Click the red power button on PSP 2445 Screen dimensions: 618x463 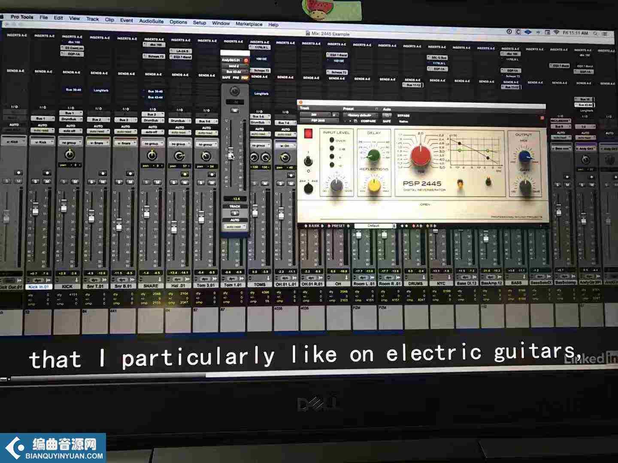click(308, 133)
